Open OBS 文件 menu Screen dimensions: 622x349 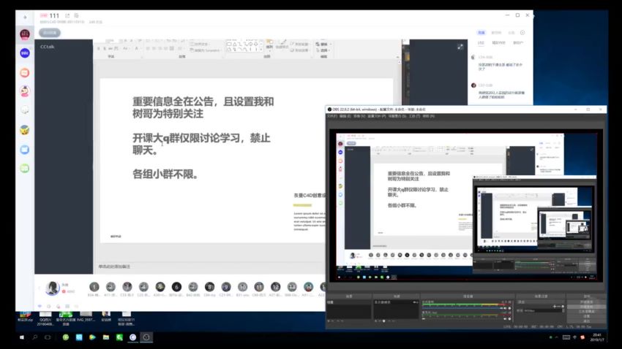[x=332, y=116]
